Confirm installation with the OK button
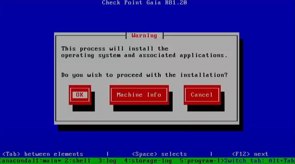The height and width of the screenshot is (164, 295). tap(80, 95)
